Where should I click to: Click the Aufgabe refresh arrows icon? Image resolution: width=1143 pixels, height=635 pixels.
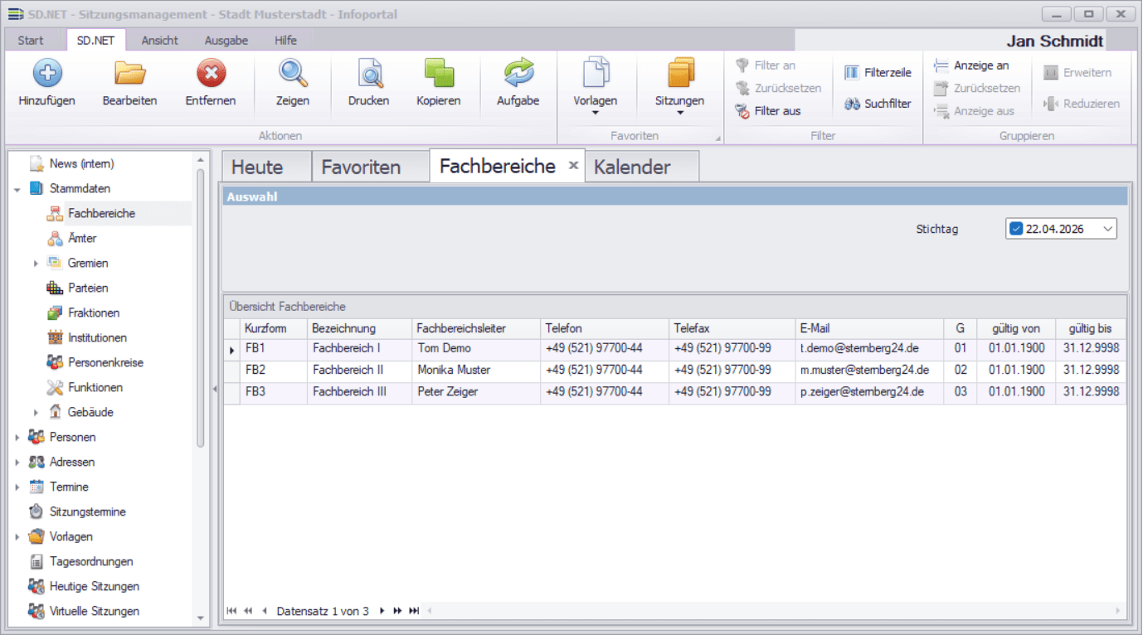click(518, 74)
